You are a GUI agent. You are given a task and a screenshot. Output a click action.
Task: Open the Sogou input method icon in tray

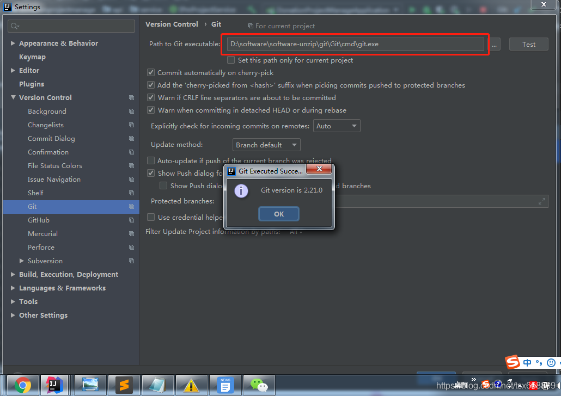[512, 362]
